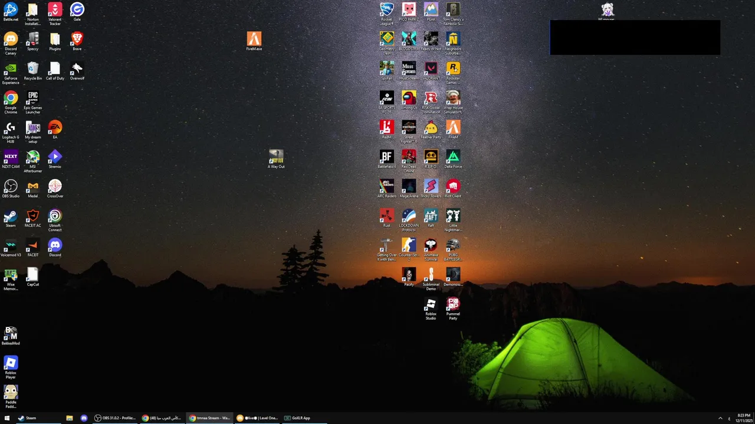Select the Among Us game icon
755x424 pixels.
tap(409, 100)
